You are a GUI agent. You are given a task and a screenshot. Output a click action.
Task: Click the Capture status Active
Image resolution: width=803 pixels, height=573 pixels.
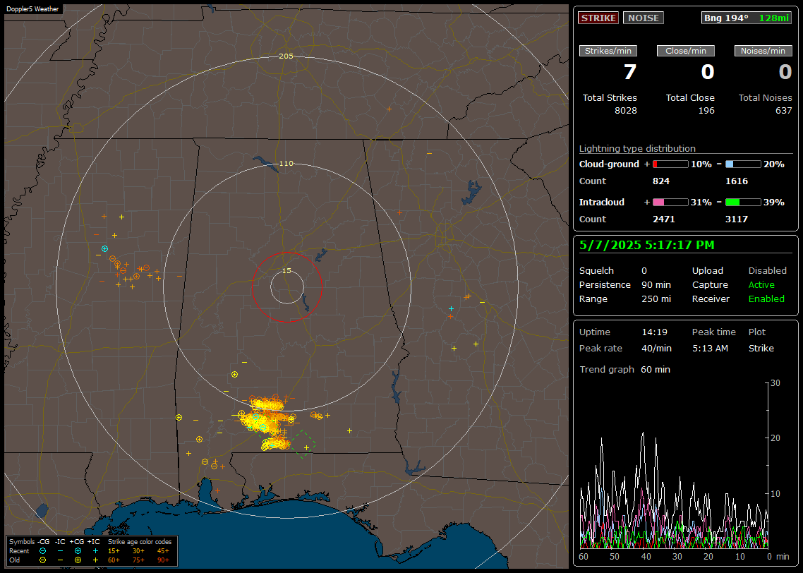click(x=761, y=284)
